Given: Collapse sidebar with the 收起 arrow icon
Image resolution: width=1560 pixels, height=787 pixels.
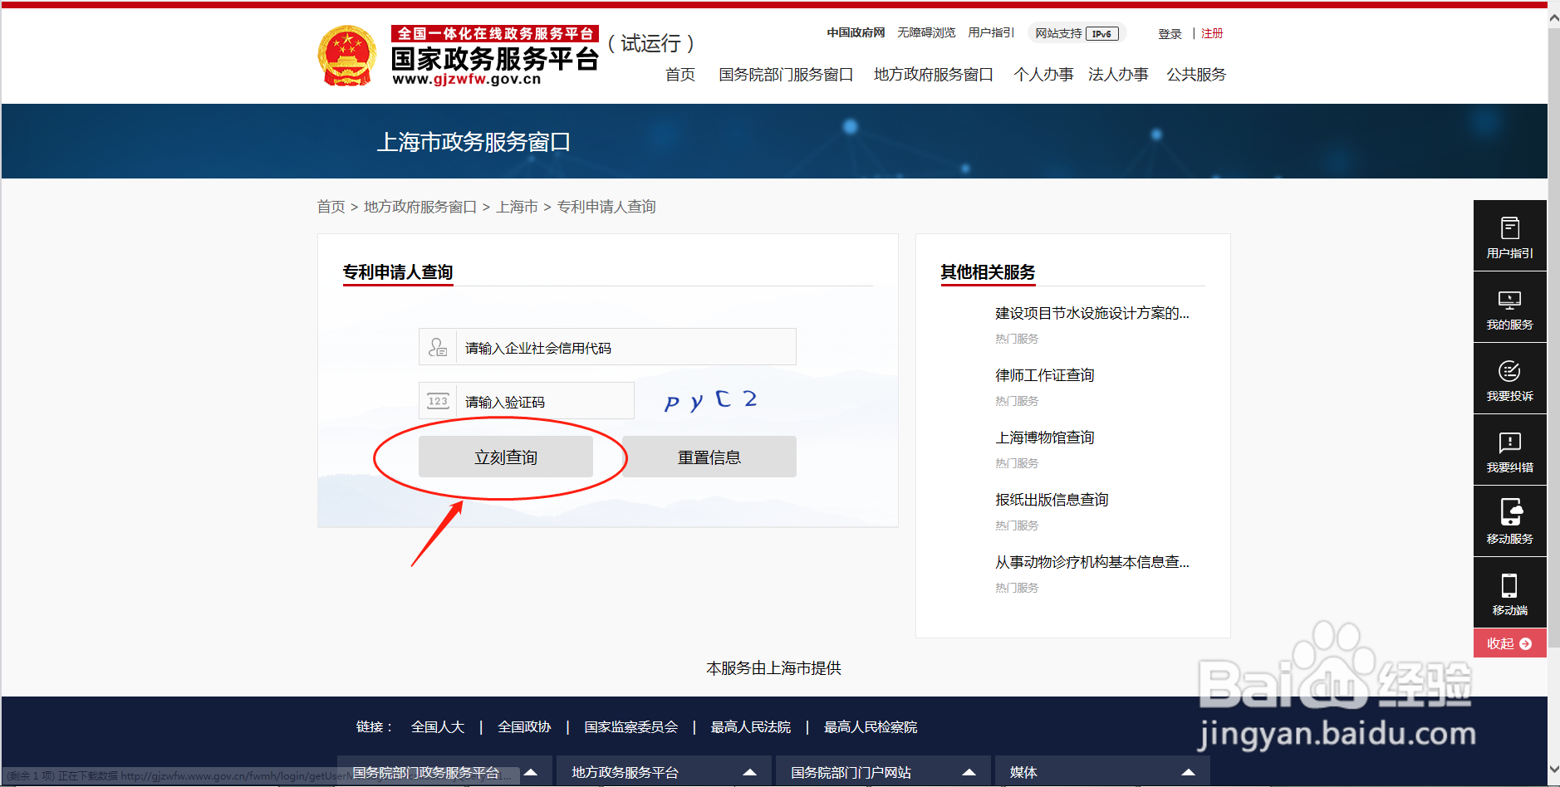Looking at the screenshot, I should click(x=1509, y=643).
